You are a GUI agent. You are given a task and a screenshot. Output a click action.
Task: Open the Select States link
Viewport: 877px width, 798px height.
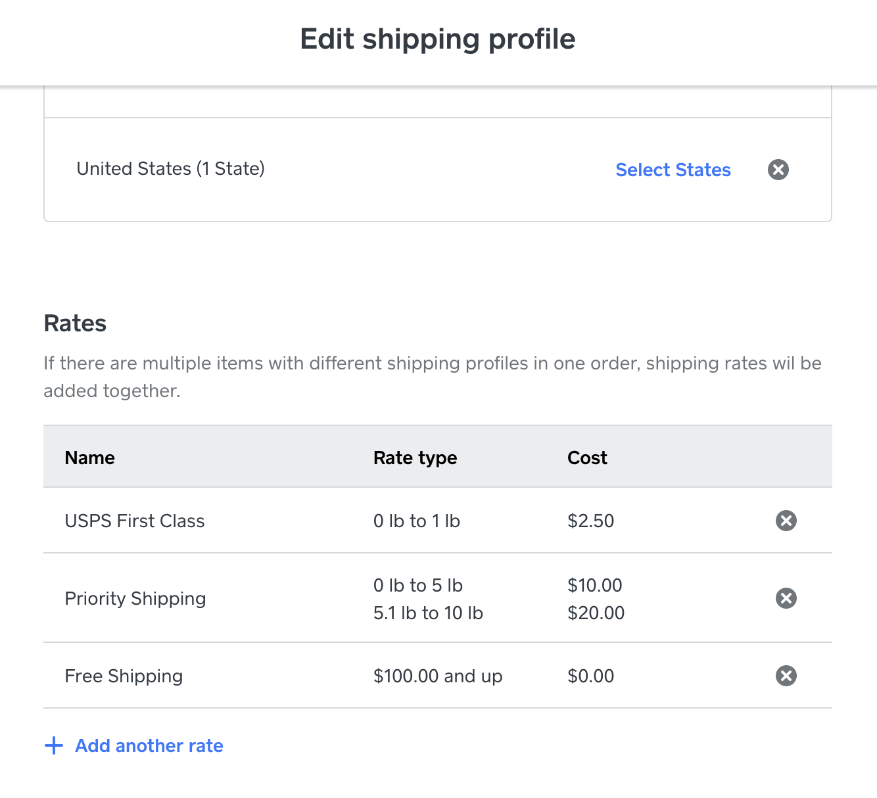point(673,170)
